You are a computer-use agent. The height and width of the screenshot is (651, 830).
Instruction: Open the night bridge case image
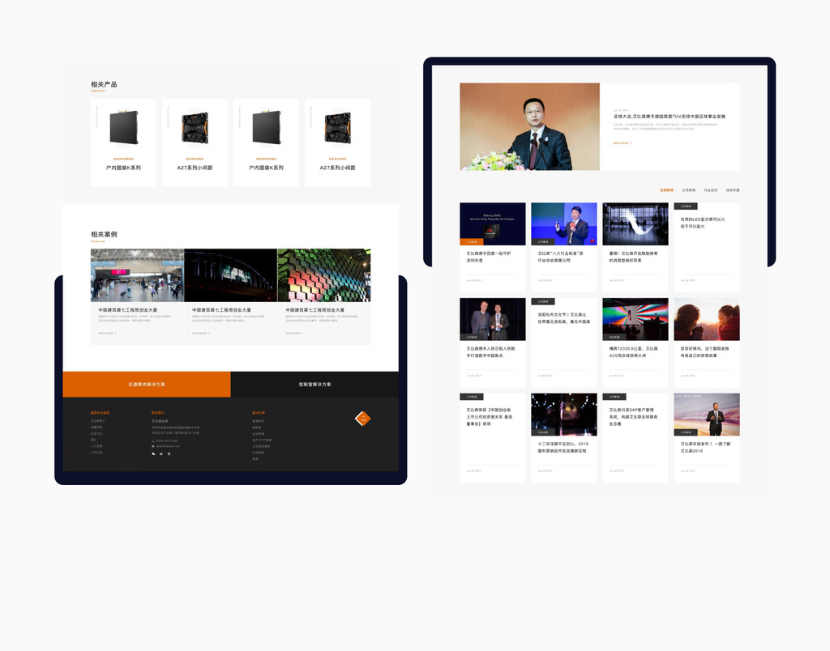pyautogui.click(x=230, y=275)
